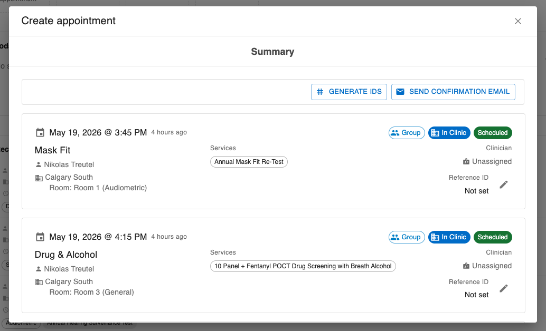Click building icon beside Calgary South in Mask Fit
546x331 pixels.
click(x=39, y=178)
